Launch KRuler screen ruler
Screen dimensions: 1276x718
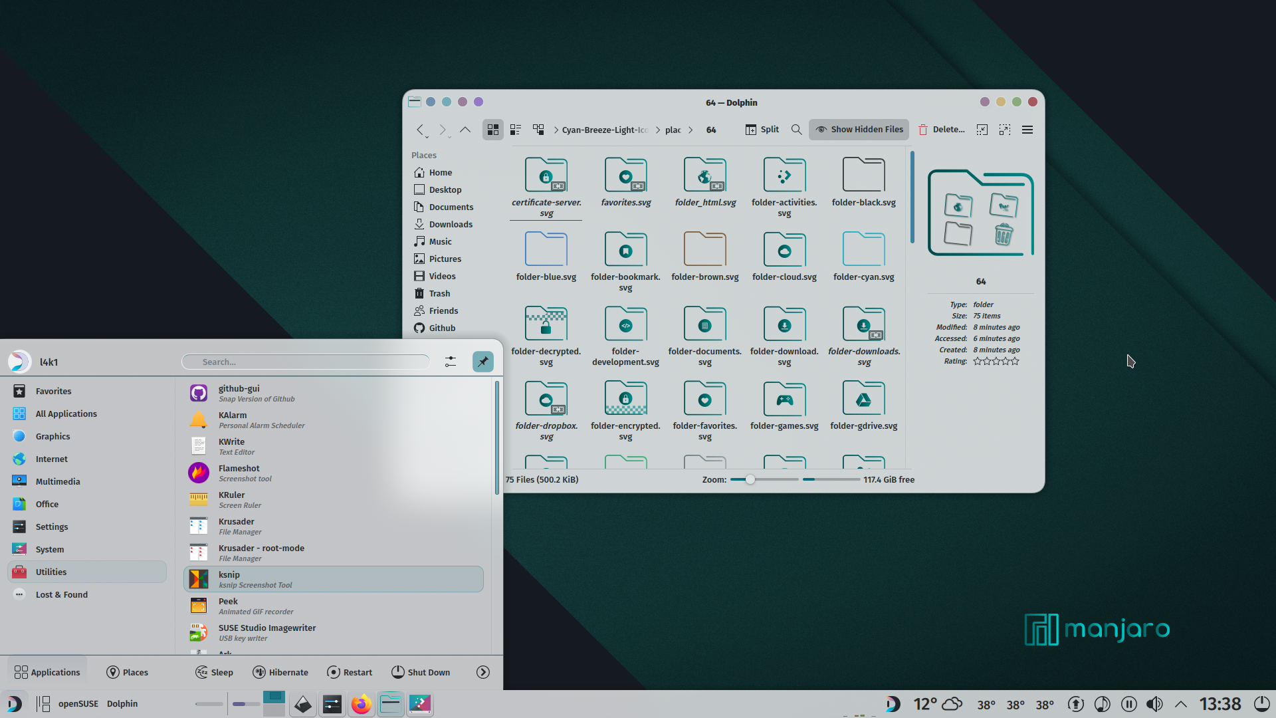click(334, 499)
